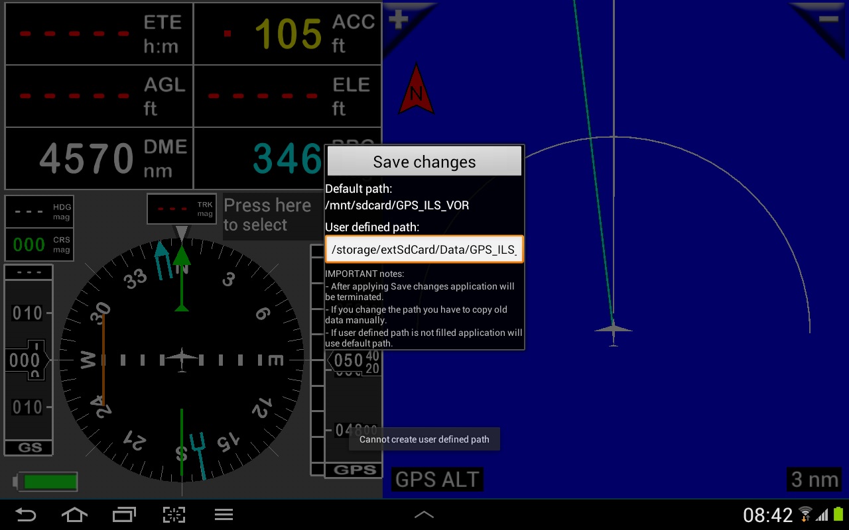Toggle the GPS ALT label
849x530 pixels.
pos(437,479)
